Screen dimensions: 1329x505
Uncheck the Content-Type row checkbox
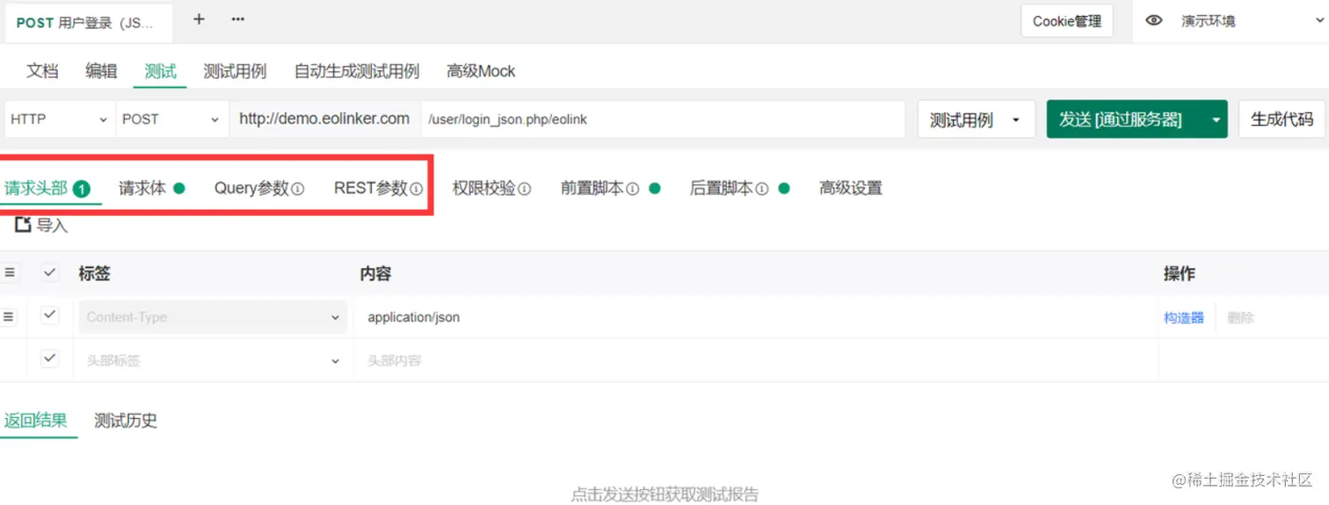tap(50, 315)
